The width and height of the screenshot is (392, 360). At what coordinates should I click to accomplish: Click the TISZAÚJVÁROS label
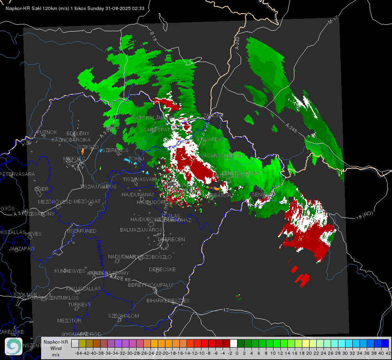tap(98, 187)
